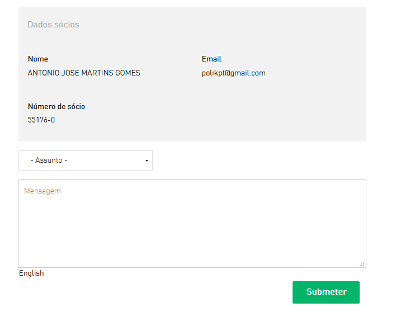
Task: Click the Número de sócio label
Action: [56, 107]
